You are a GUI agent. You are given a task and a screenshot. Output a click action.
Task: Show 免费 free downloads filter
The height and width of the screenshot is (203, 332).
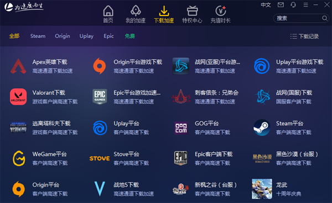coord(130,36)
